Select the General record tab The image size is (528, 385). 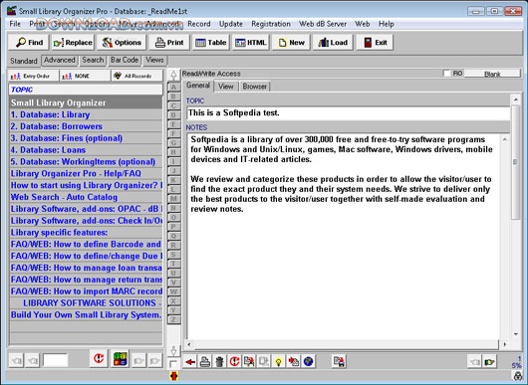click(x=198, y=86)
